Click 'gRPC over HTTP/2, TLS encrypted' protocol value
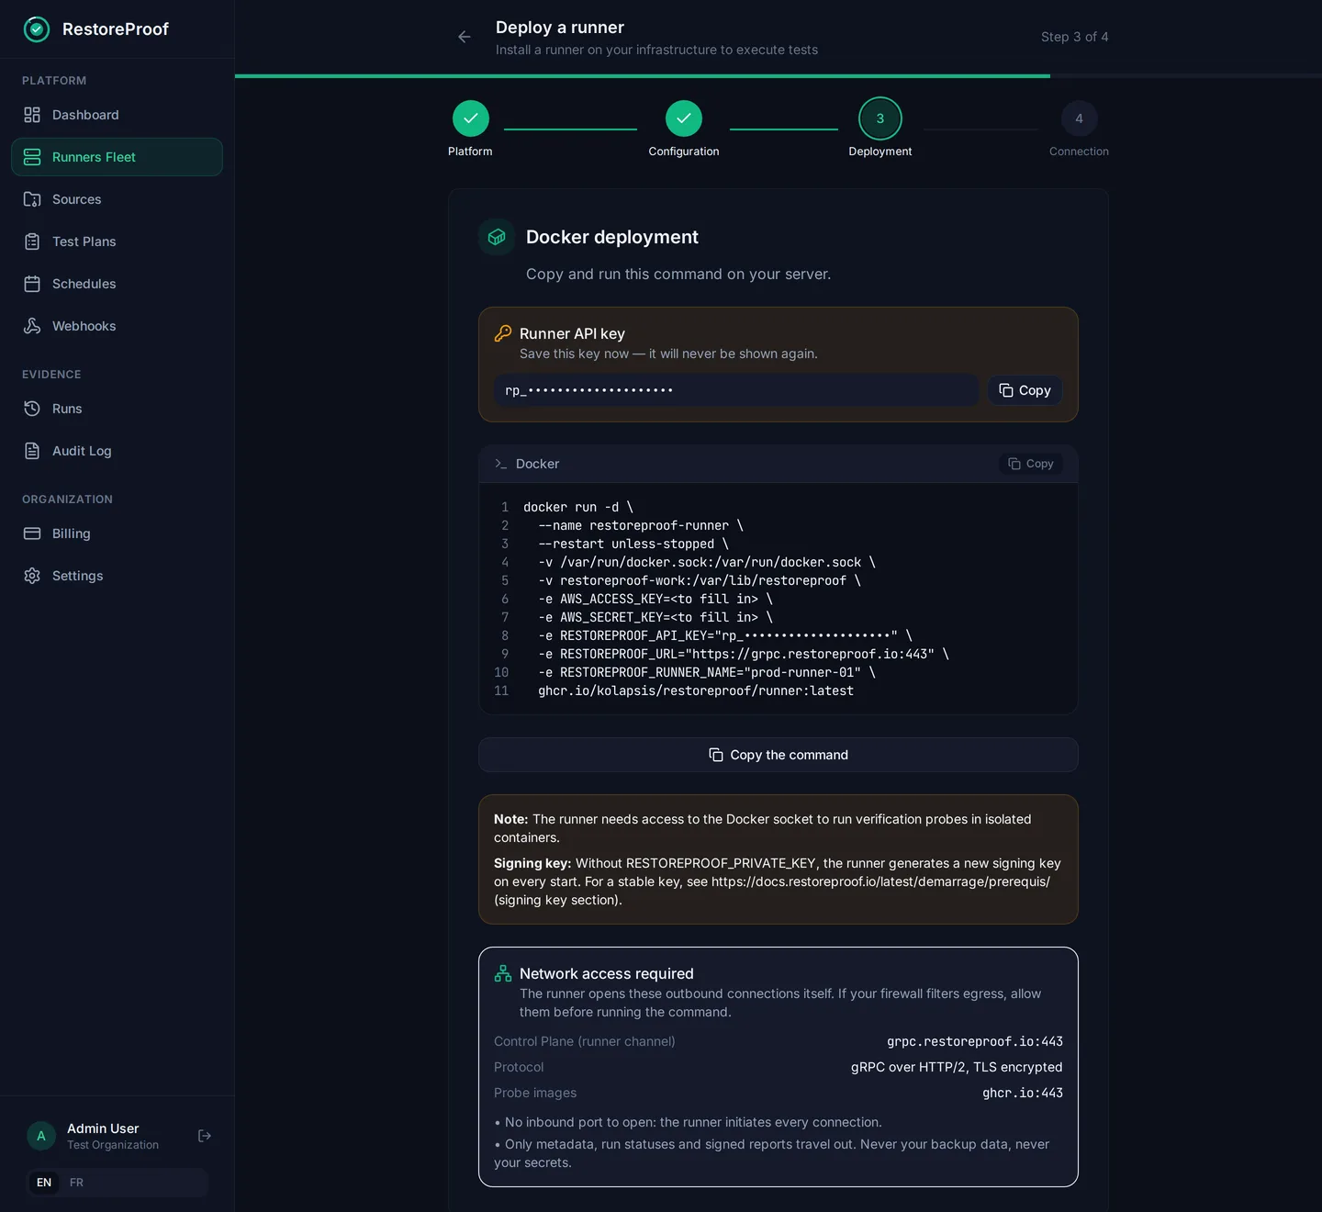Image resolution: width=1322 pixels, height=1212 pixels. coord(957,1067)
